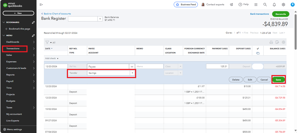Select the $450.00 deposit on 10/02/2024
The height and width of the screenshot is (133, 297).
point(247,109)
